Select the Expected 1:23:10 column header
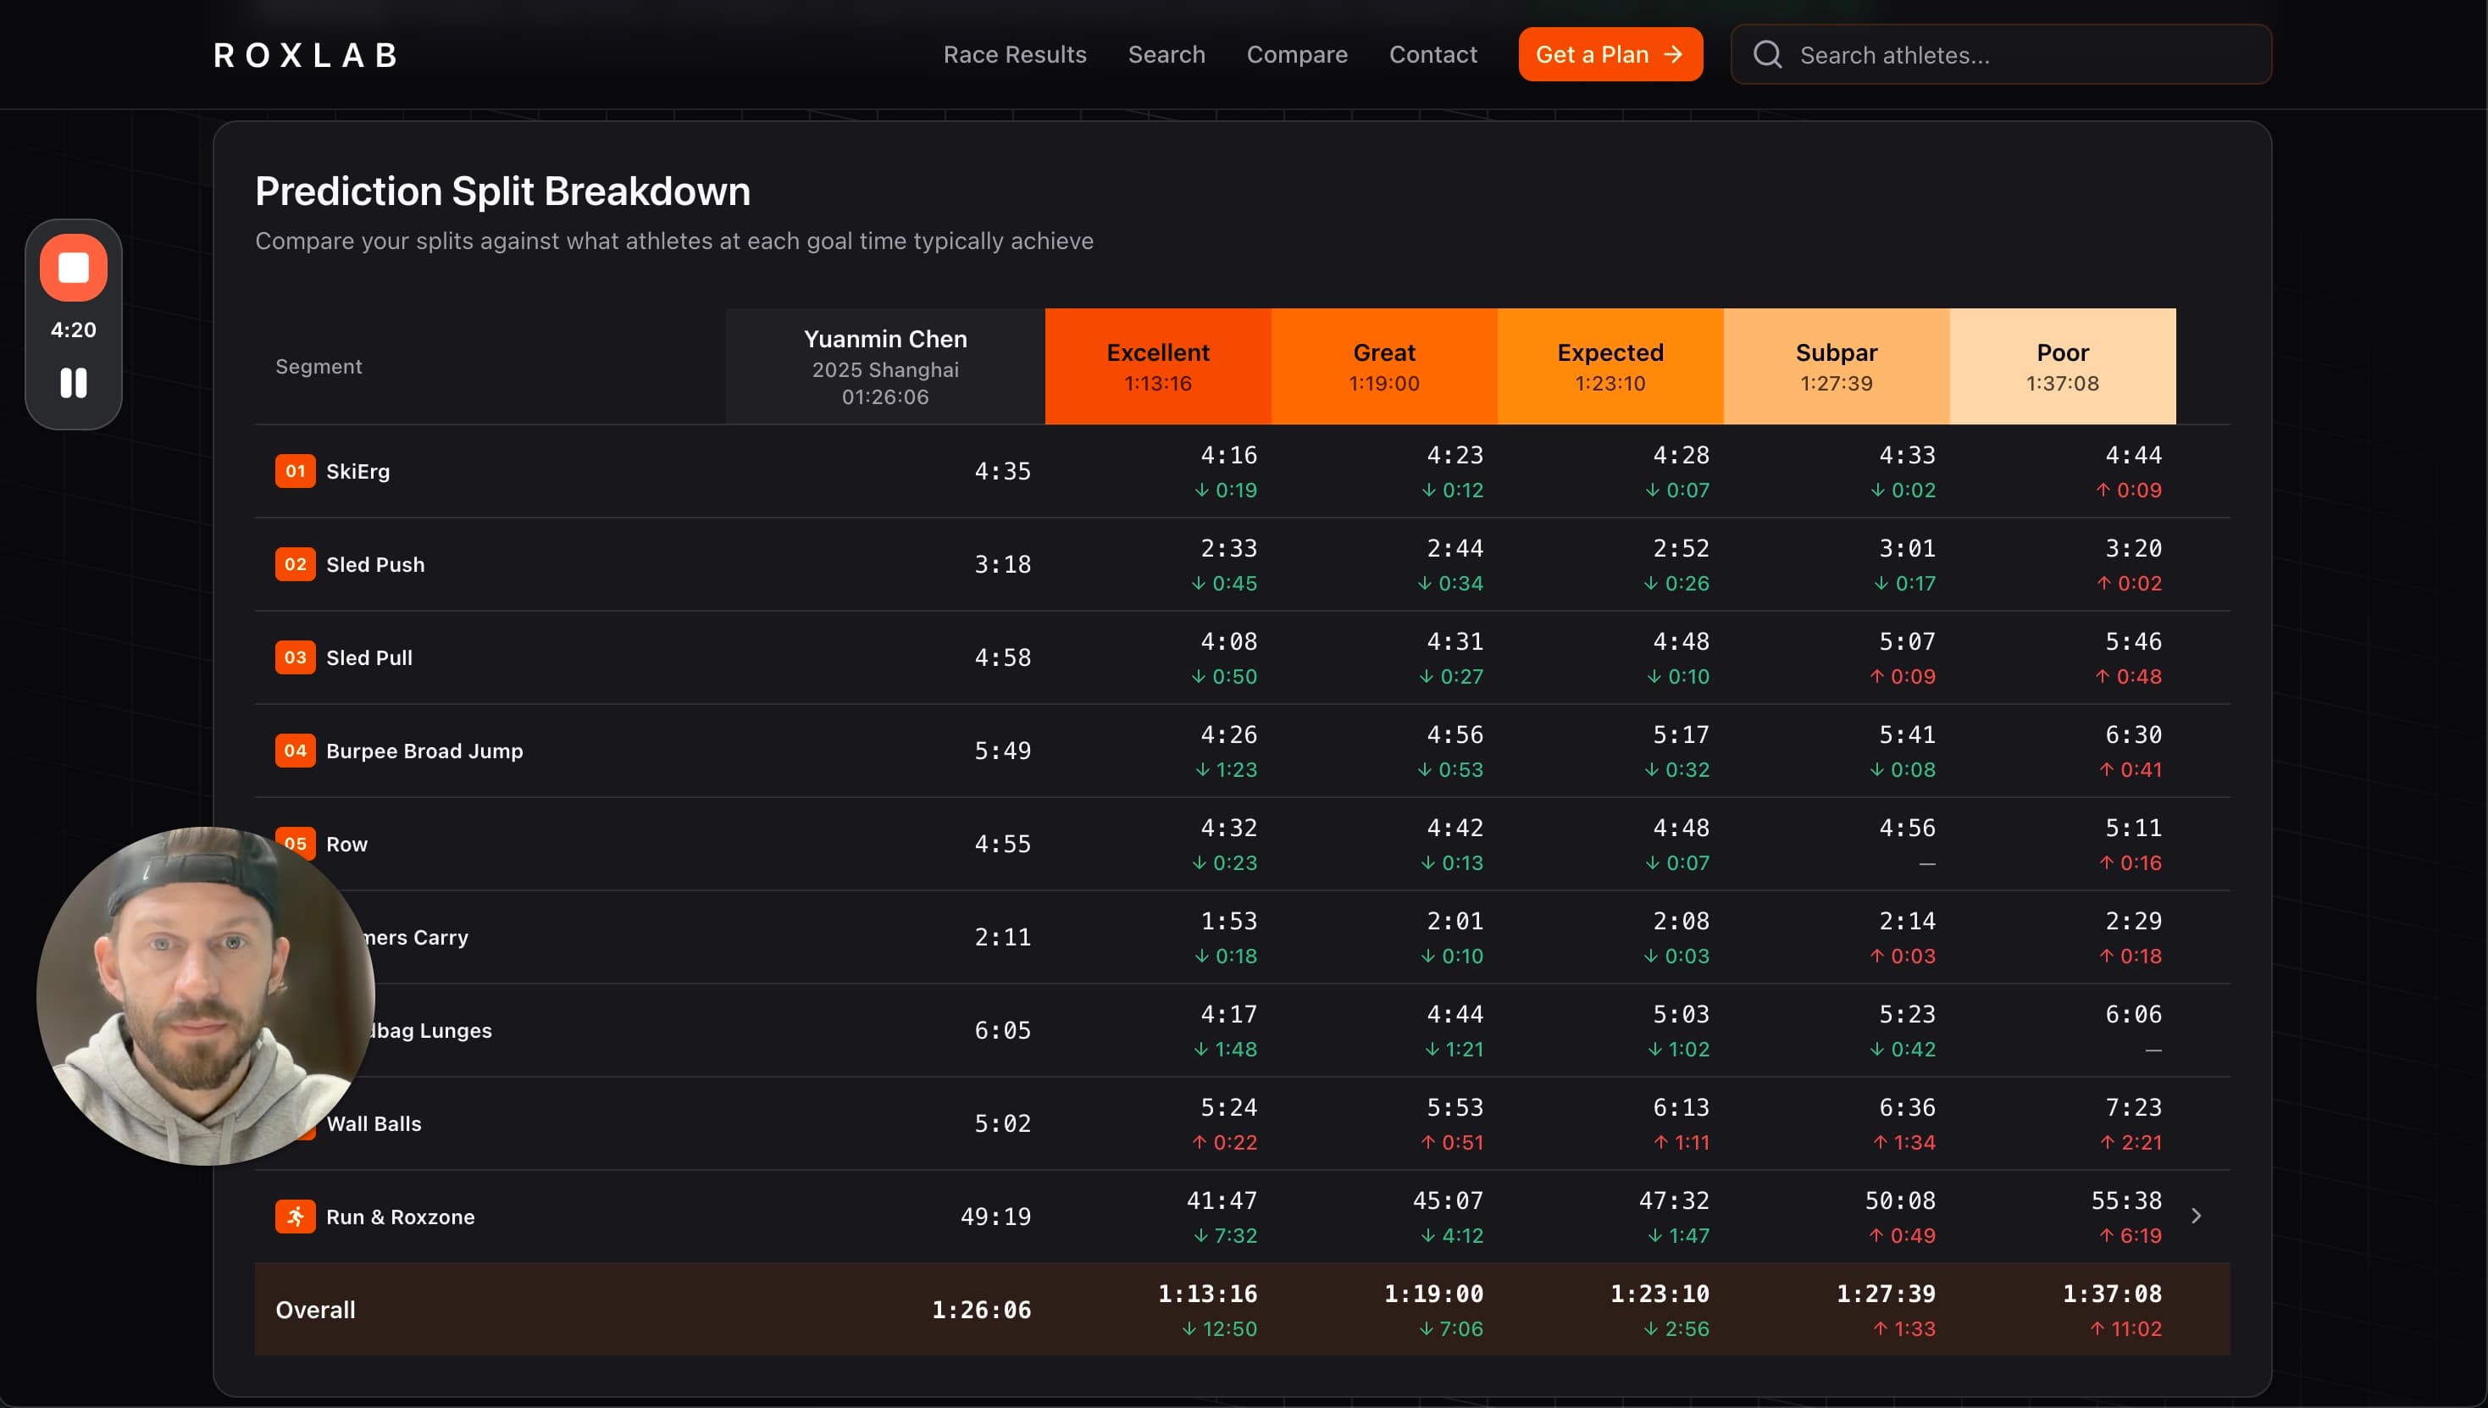2488x1408 pixels. pyautogui.click(x=1610, y=367)
